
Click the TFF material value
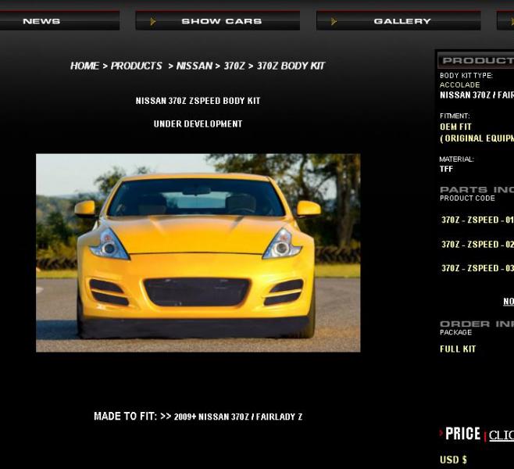pos(446,170)
